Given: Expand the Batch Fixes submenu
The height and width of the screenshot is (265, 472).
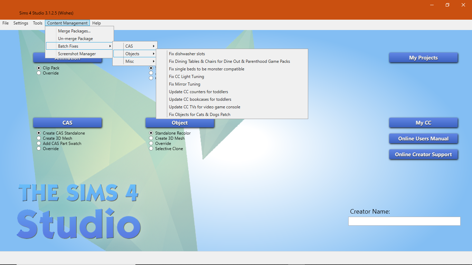Looking at the screenshot, I should [x=80, y=46].
